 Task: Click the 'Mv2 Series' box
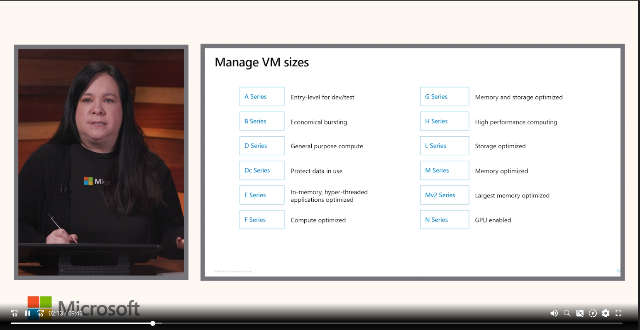coord(445,195)
